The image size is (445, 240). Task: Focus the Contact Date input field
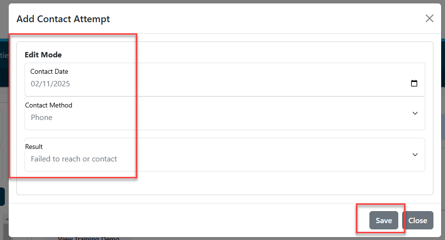[x=225, y=80]
